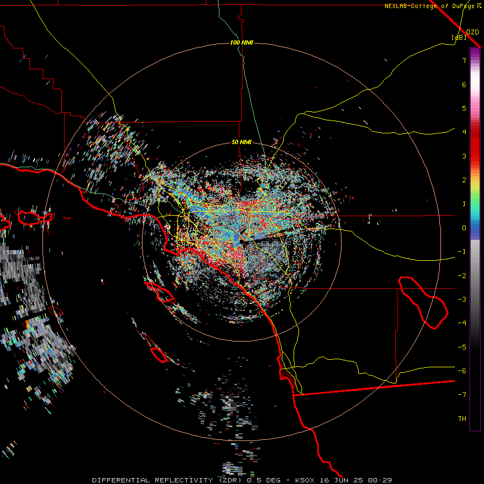The image size is (484, 484).
Task: Click the -3 value on the color scale
Action: pos(462,300)
